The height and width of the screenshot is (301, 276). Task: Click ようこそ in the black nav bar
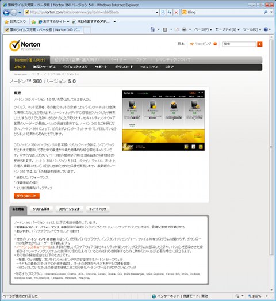pos(20,67)
